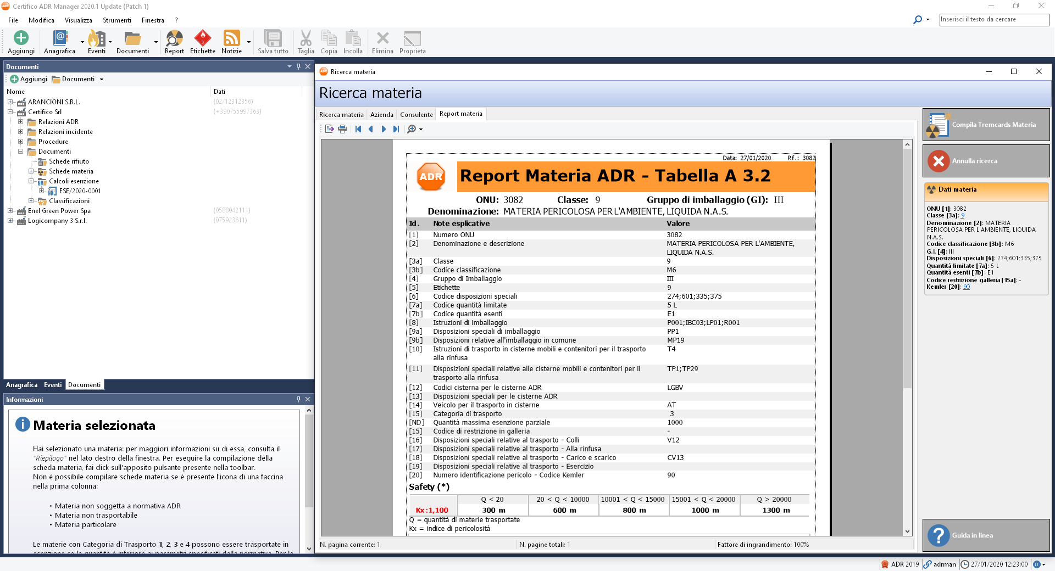Collapse the Calcoli esenzione node
The width and height of the screenshot is (1055, 571).
(x=31, y=181)
